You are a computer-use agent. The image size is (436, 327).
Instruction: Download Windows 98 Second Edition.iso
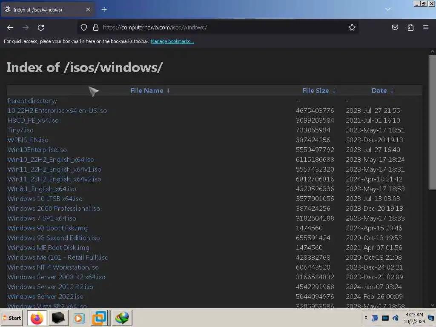pos(54,238)
